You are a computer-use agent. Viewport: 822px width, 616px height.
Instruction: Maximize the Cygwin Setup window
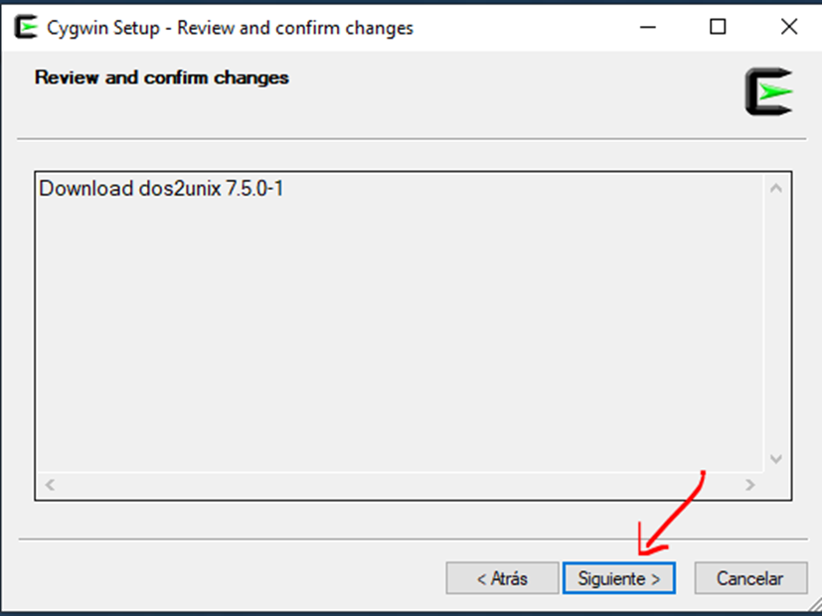click(x=718, y=28)
